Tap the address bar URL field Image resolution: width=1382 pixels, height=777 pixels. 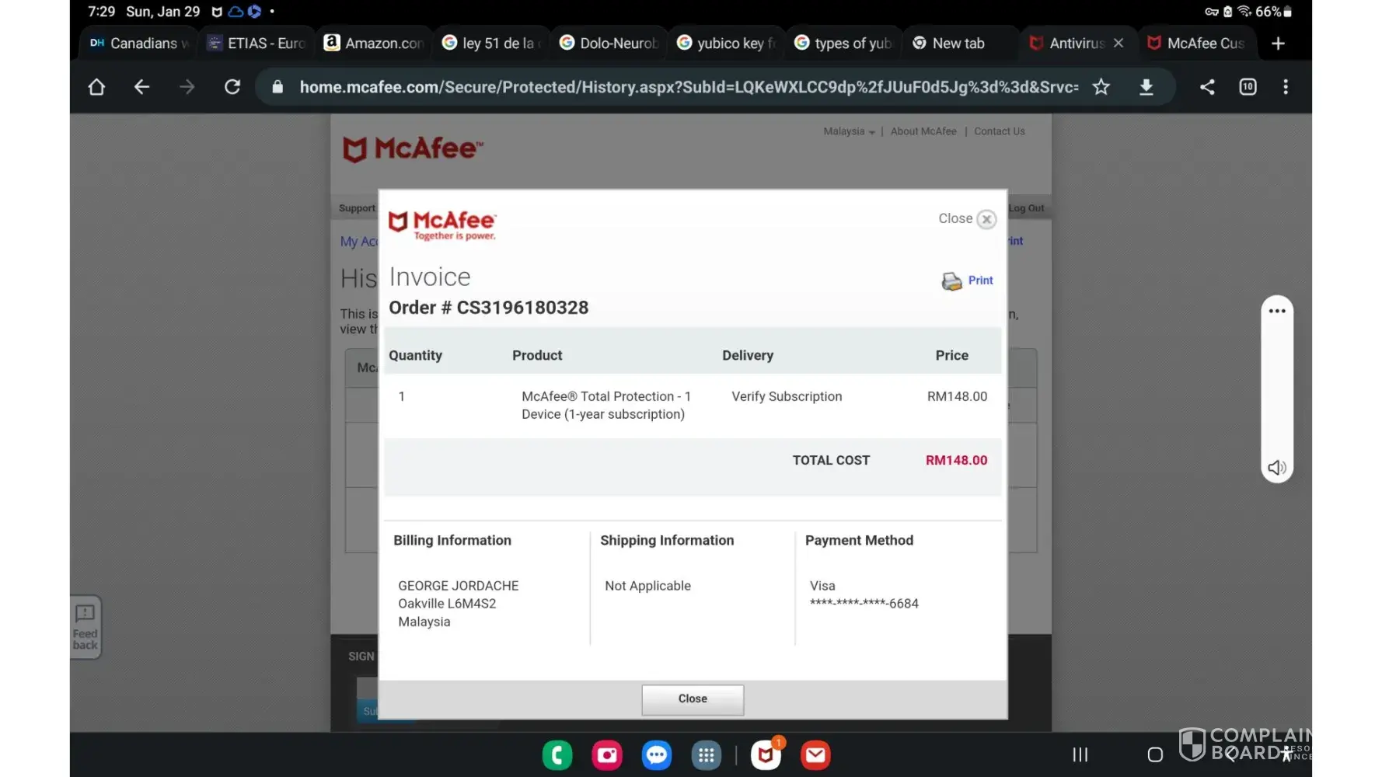tap(688, 87)
